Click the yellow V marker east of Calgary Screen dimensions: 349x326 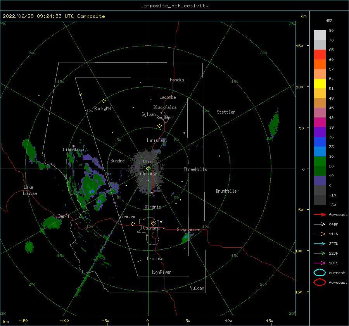(161, 222)
